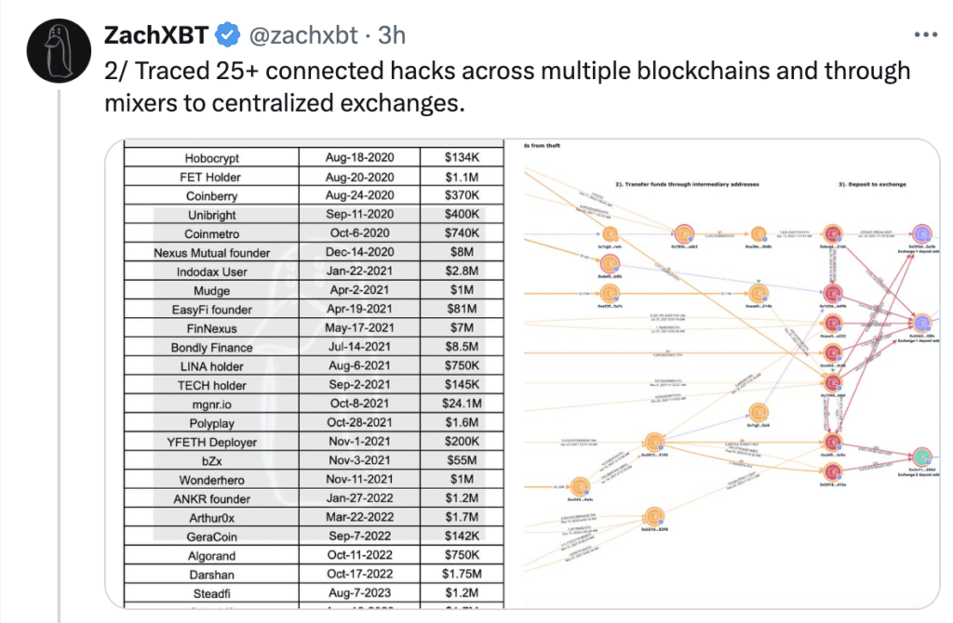Click the EasyFi founder table row
The height and width of the screenshot is (623, 953).
point(212,310)
